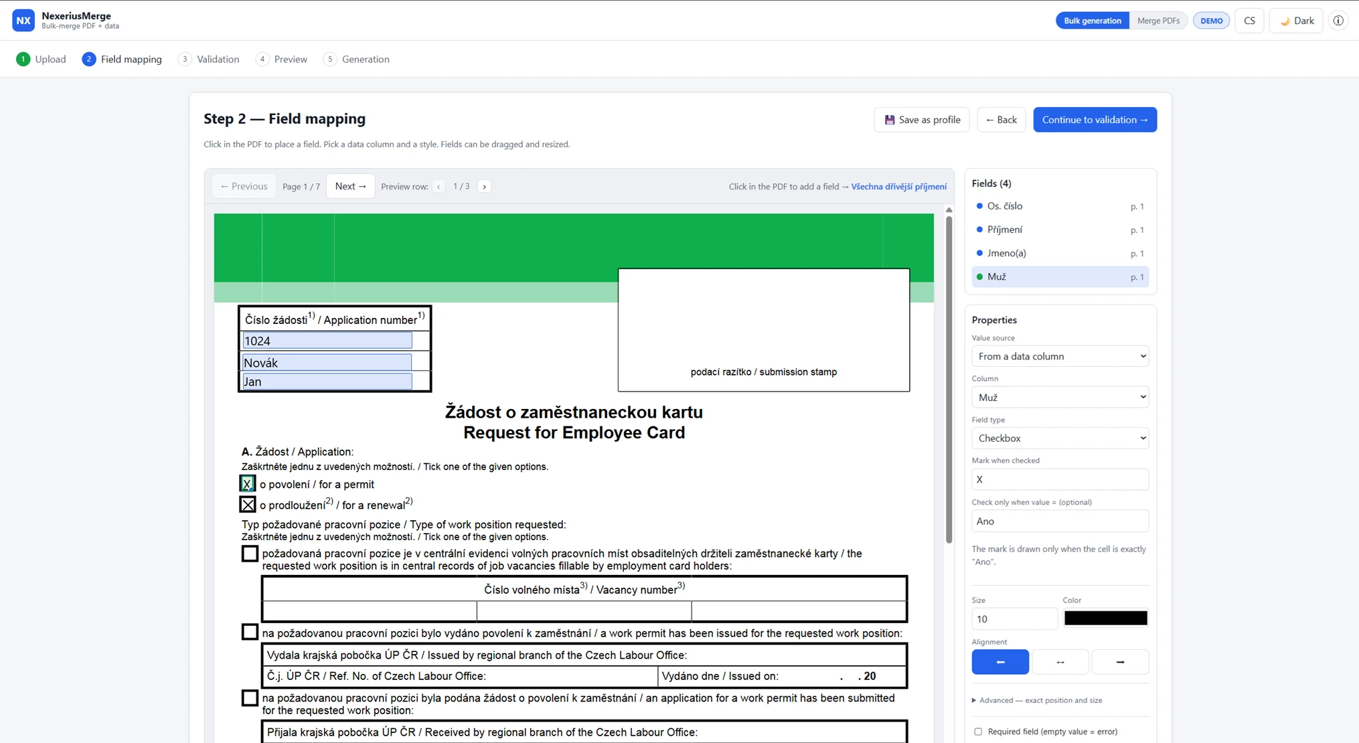Open the black Color swatch
This screenshot has height=743, width=1359.
1105,618
